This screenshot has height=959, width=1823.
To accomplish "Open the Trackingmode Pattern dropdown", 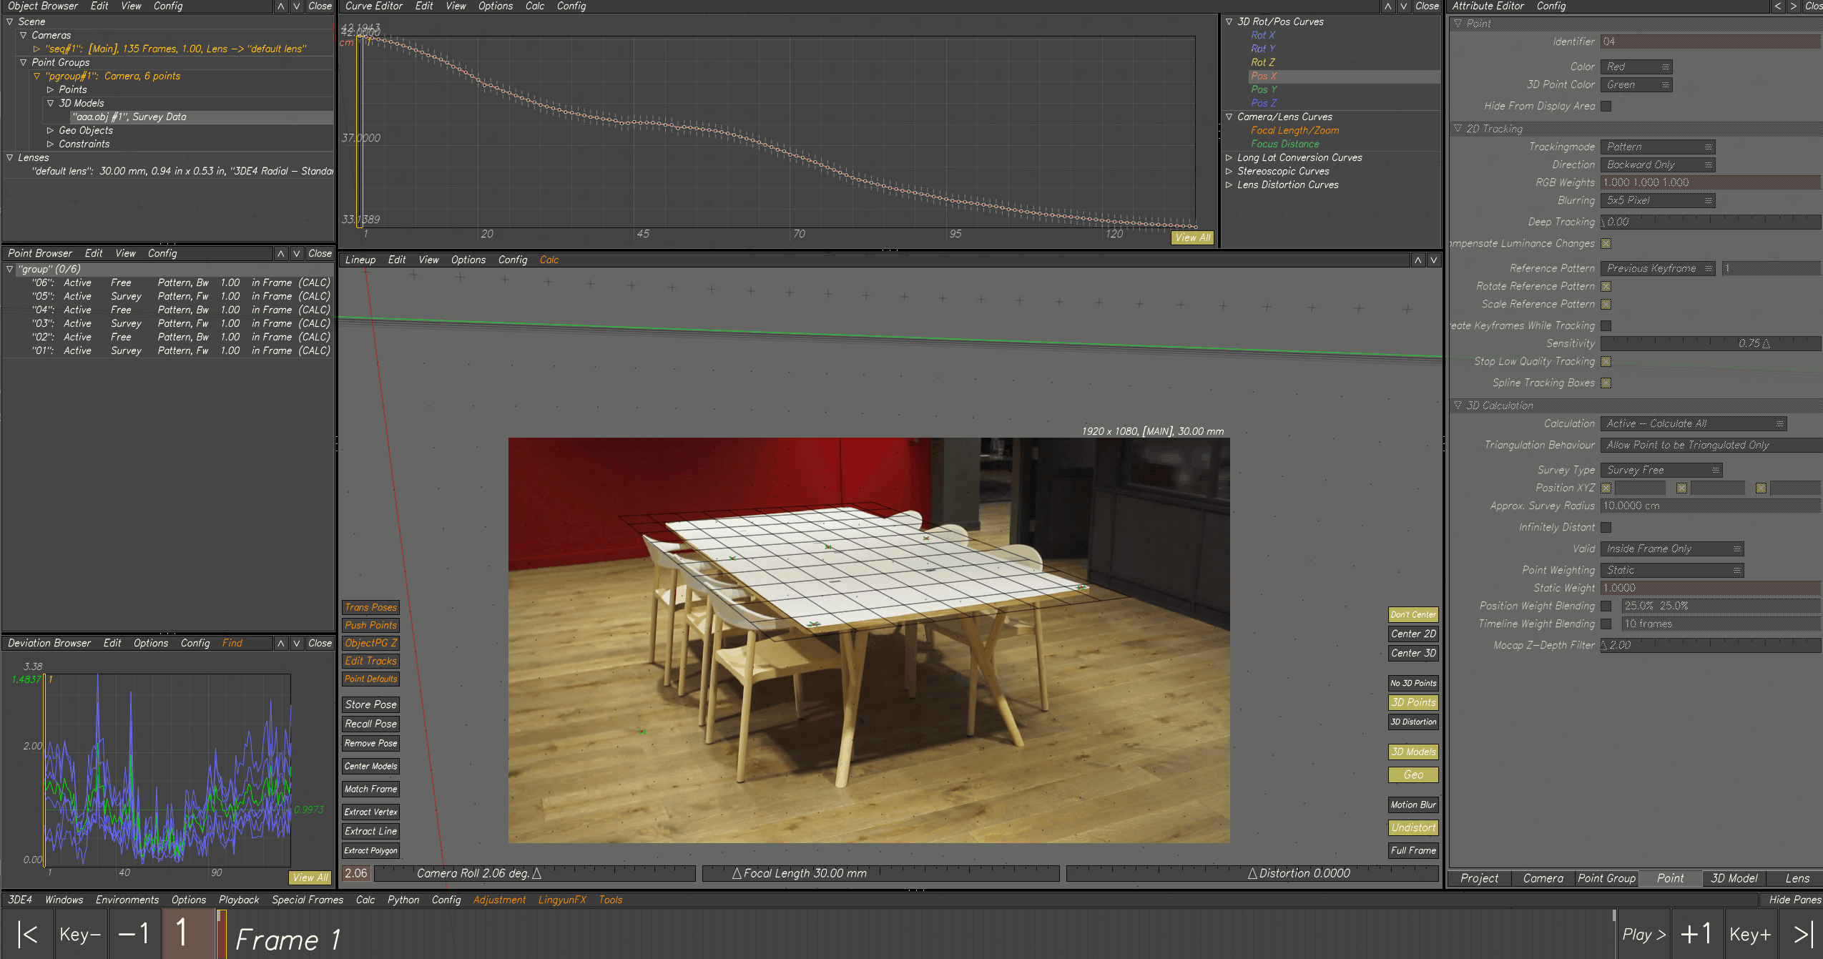I will [1658, 147].
